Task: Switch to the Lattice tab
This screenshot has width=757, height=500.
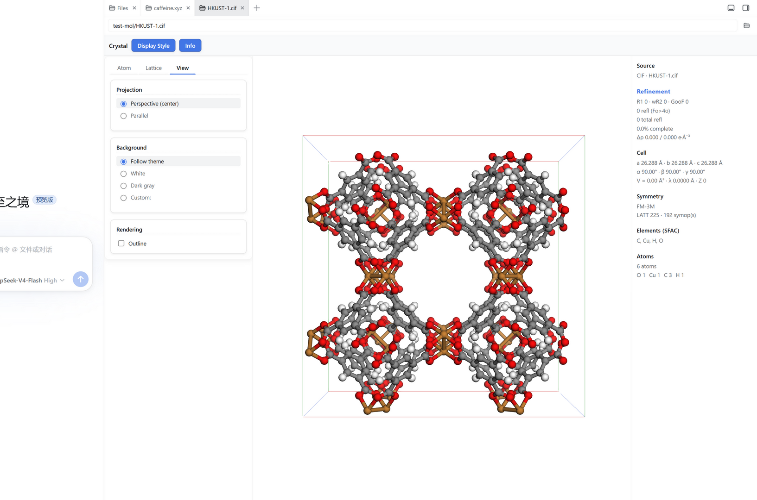Action: pos(153,68)
